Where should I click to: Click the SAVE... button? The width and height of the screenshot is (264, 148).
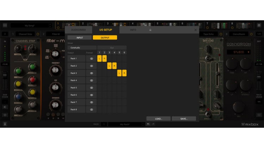184,119
